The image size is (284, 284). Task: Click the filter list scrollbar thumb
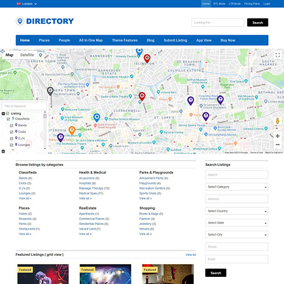click(x=45, y=116)
